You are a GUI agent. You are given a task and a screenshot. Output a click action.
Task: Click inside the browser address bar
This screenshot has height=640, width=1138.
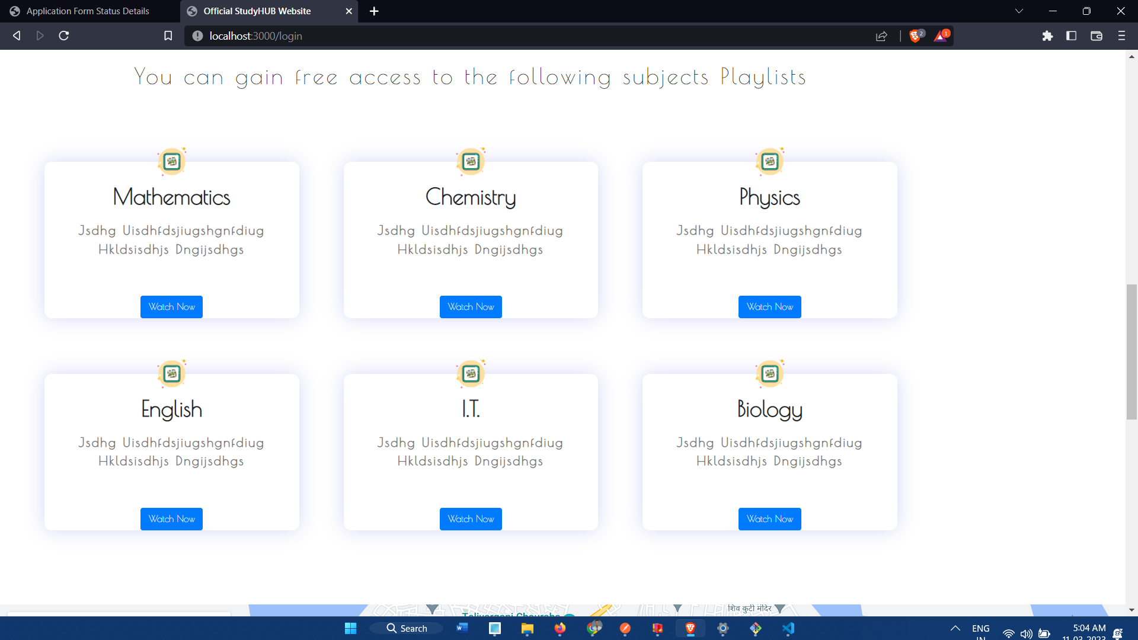coord(415,36)
